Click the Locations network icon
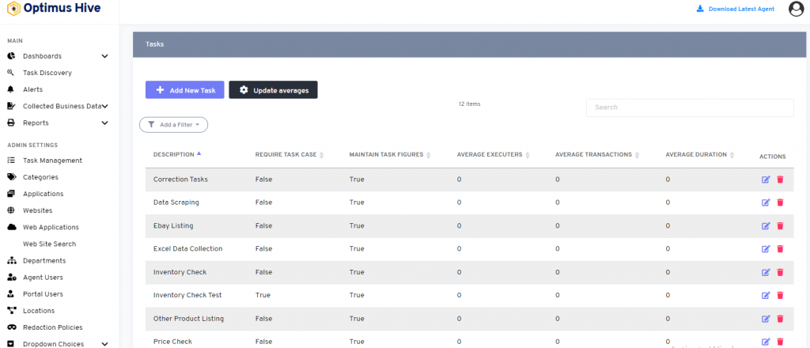The height and width of the screenshot is (348, 810). pyautogui.click(x=11, y=311)
